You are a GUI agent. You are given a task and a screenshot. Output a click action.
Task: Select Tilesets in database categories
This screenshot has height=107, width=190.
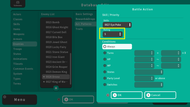coord(18,64)
